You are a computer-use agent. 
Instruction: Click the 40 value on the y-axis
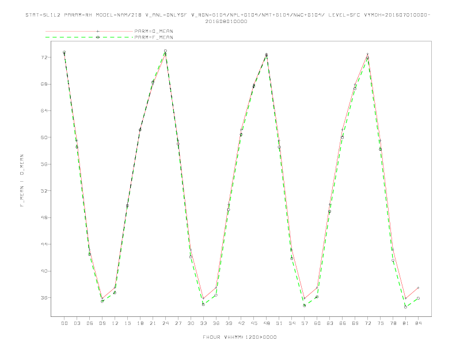coord(44,271)
